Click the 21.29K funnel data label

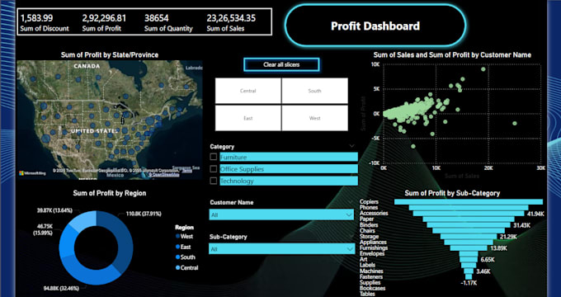click(508, 237)
